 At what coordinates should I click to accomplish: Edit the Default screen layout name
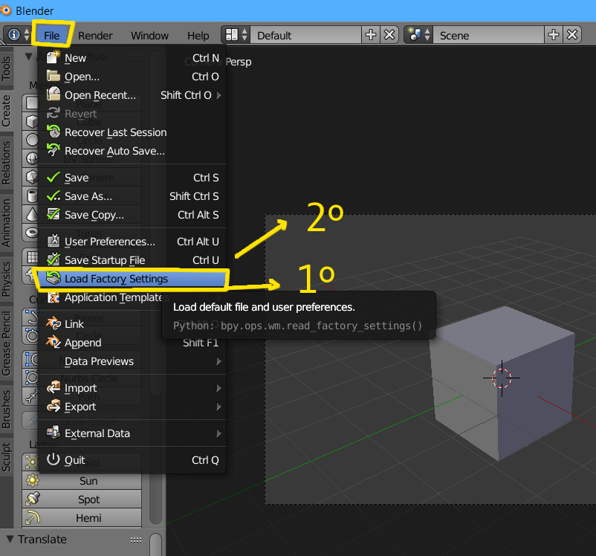pos(305,36)
